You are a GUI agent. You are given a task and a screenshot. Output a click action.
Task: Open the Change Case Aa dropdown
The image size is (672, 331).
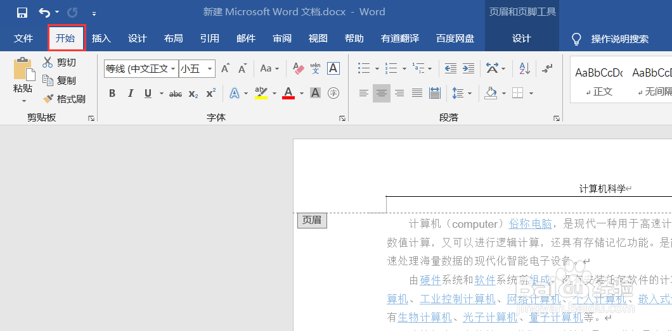(x=269, y=68)
